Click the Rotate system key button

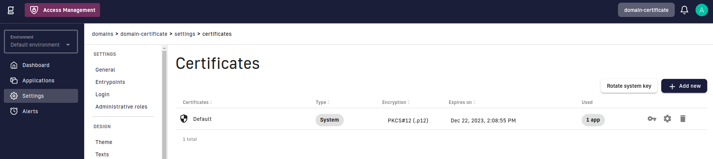click(x=628, y=86)
